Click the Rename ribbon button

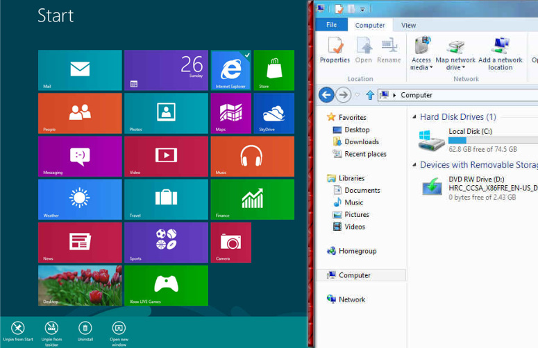[x=389, y=51]
